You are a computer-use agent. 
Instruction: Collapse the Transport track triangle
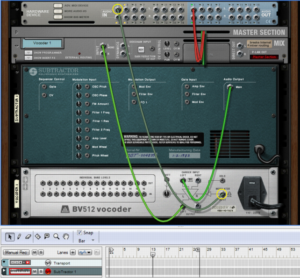(4, 263)
